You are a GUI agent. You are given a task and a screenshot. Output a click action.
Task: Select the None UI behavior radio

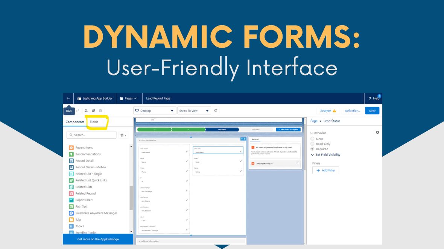click(312, 139)
